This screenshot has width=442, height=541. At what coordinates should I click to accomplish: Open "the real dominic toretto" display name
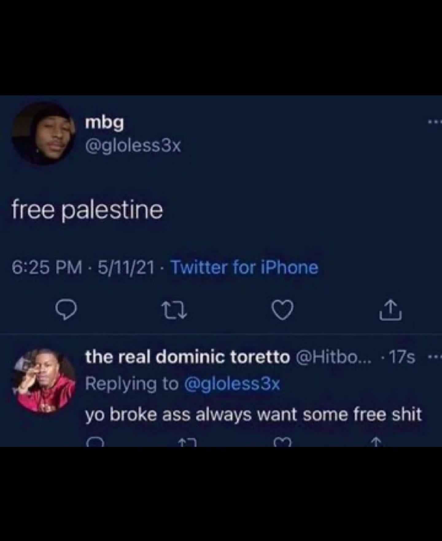[x=188, y=357]
